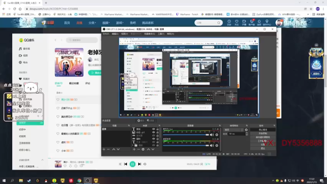The height and width of the screenshot is (184, 327).
Task: Open Windows Start menu
Action: pos(4,180)
